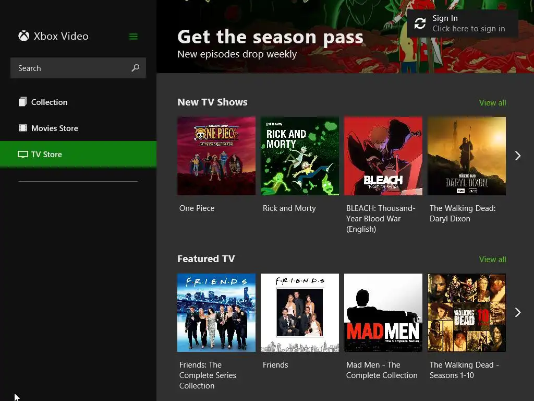Open the Daryl Dixon poster thumbnail
This screenshot has height=401, width=534.
coord(467,156)
